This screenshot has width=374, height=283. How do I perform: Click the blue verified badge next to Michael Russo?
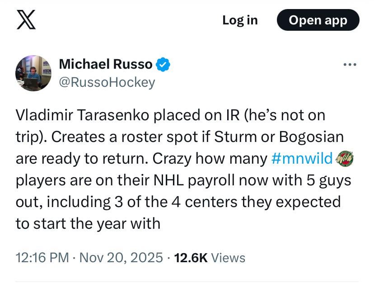[163, 64]
